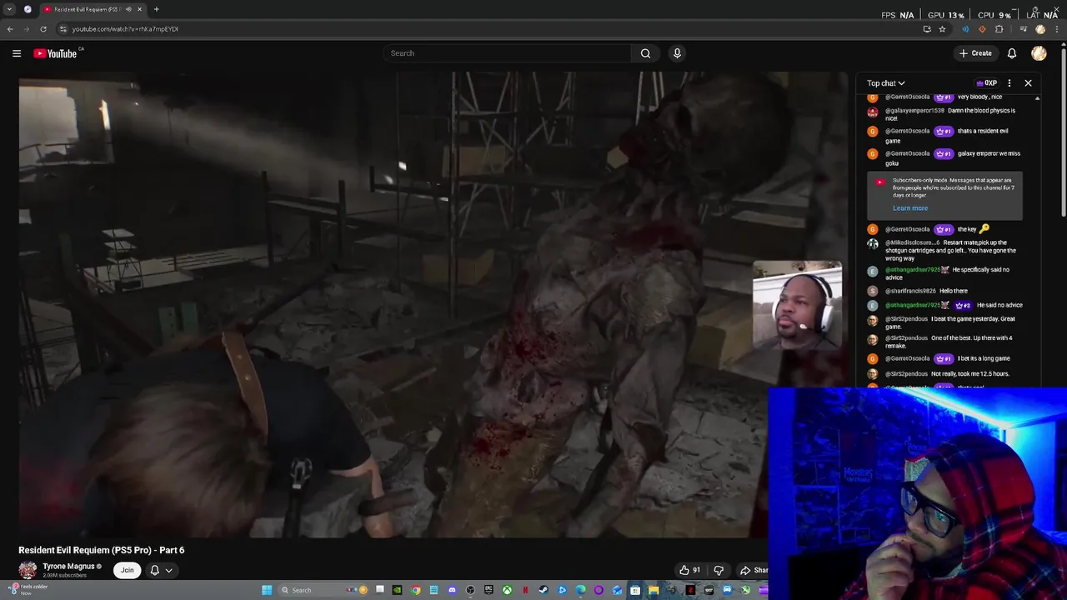Open a new browser tab
This screenshot has width=1067, height=600.
point(156,9)
